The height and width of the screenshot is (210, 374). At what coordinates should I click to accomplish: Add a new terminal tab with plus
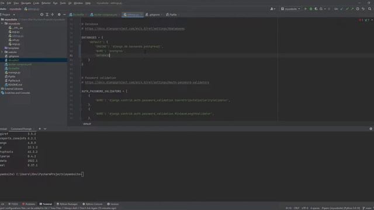coord(40,129)
